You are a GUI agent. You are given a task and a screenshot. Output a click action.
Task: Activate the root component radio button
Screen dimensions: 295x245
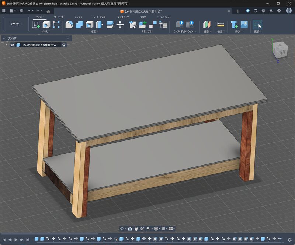(64, 45)
